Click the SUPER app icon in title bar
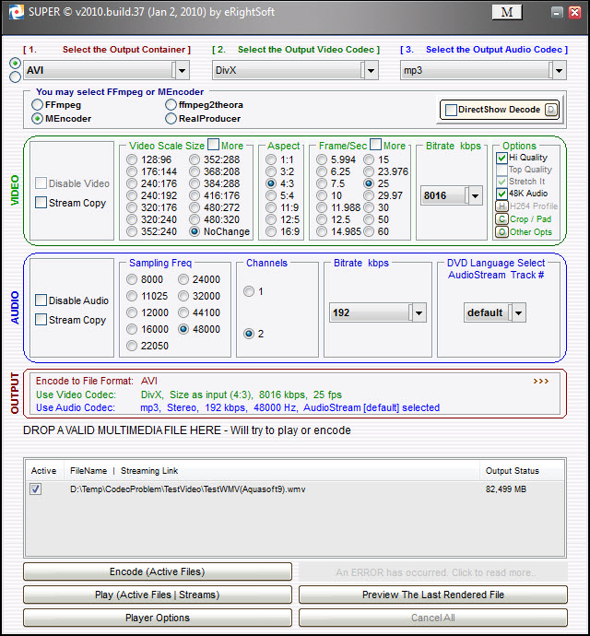Viewport: 590px width, 636px height. pos(13,13)
